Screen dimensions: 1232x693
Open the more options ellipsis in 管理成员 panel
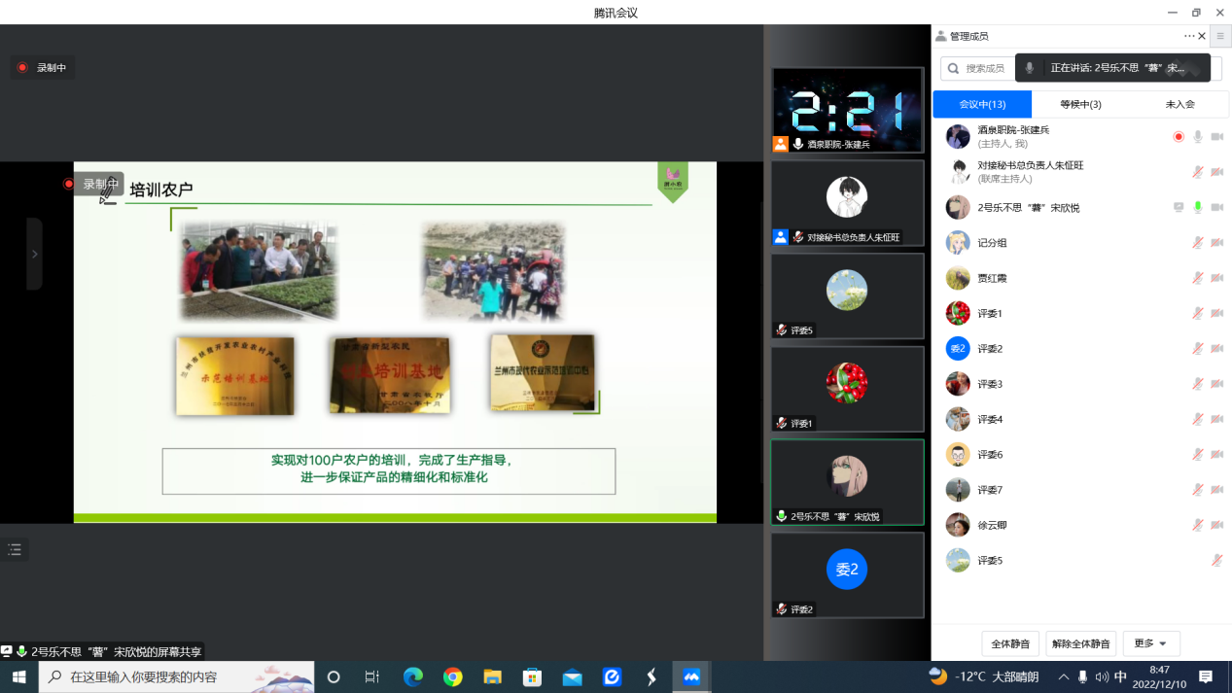(x=1188, y=36)
